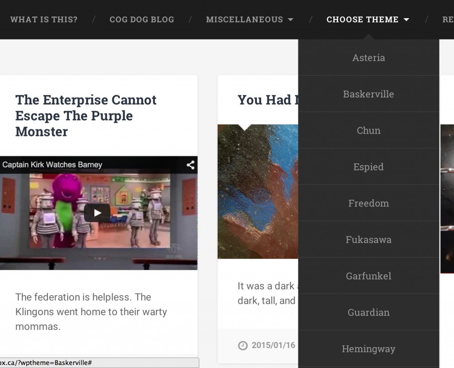
Task: Expand the Miscellaneous menu arrow
Action: coord(290,19)
